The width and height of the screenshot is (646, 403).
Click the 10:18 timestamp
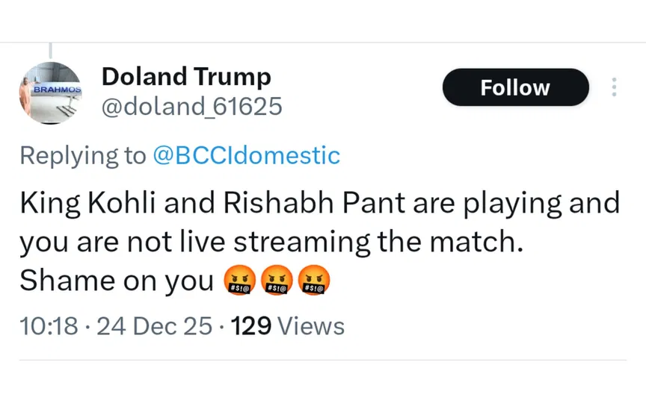point(48,326)
